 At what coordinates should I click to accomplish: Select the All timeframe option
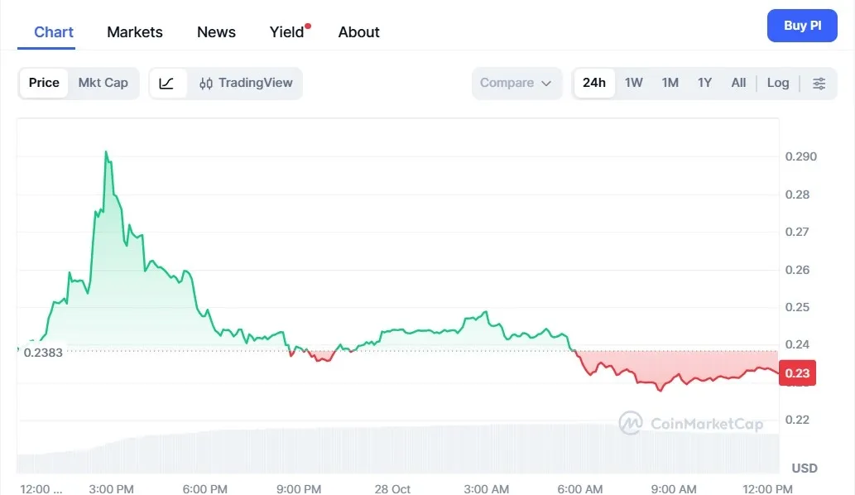coord(738,83)
